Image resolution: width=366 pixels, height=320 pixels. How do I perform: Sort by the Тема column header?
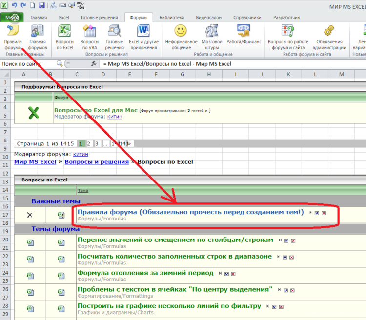83,190
